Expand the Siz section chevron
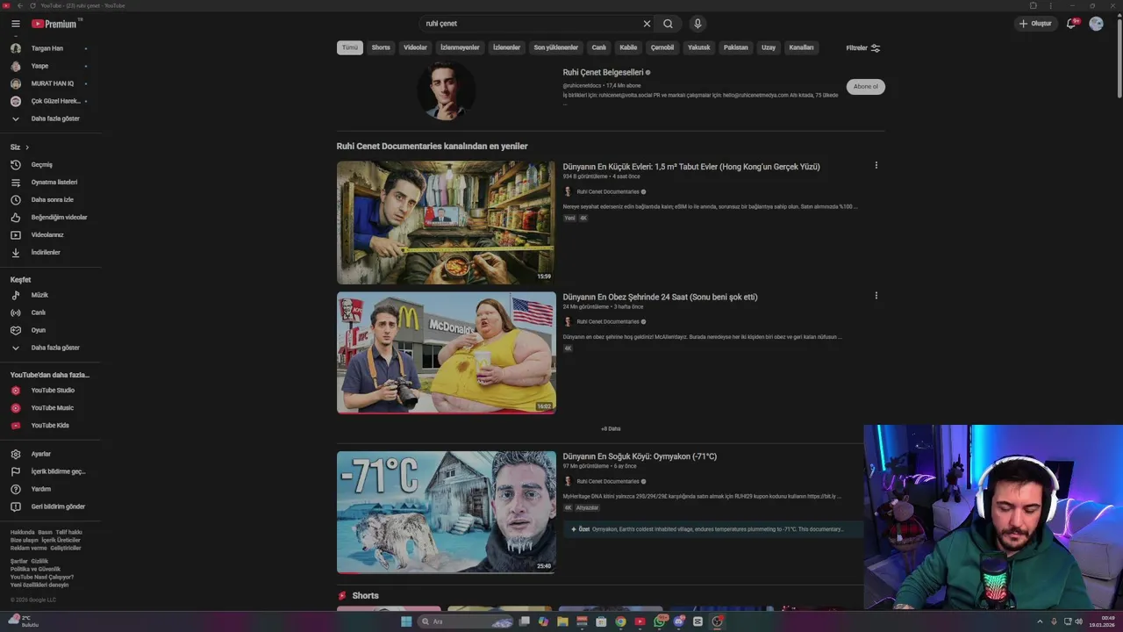 click(x=27, y=147)
